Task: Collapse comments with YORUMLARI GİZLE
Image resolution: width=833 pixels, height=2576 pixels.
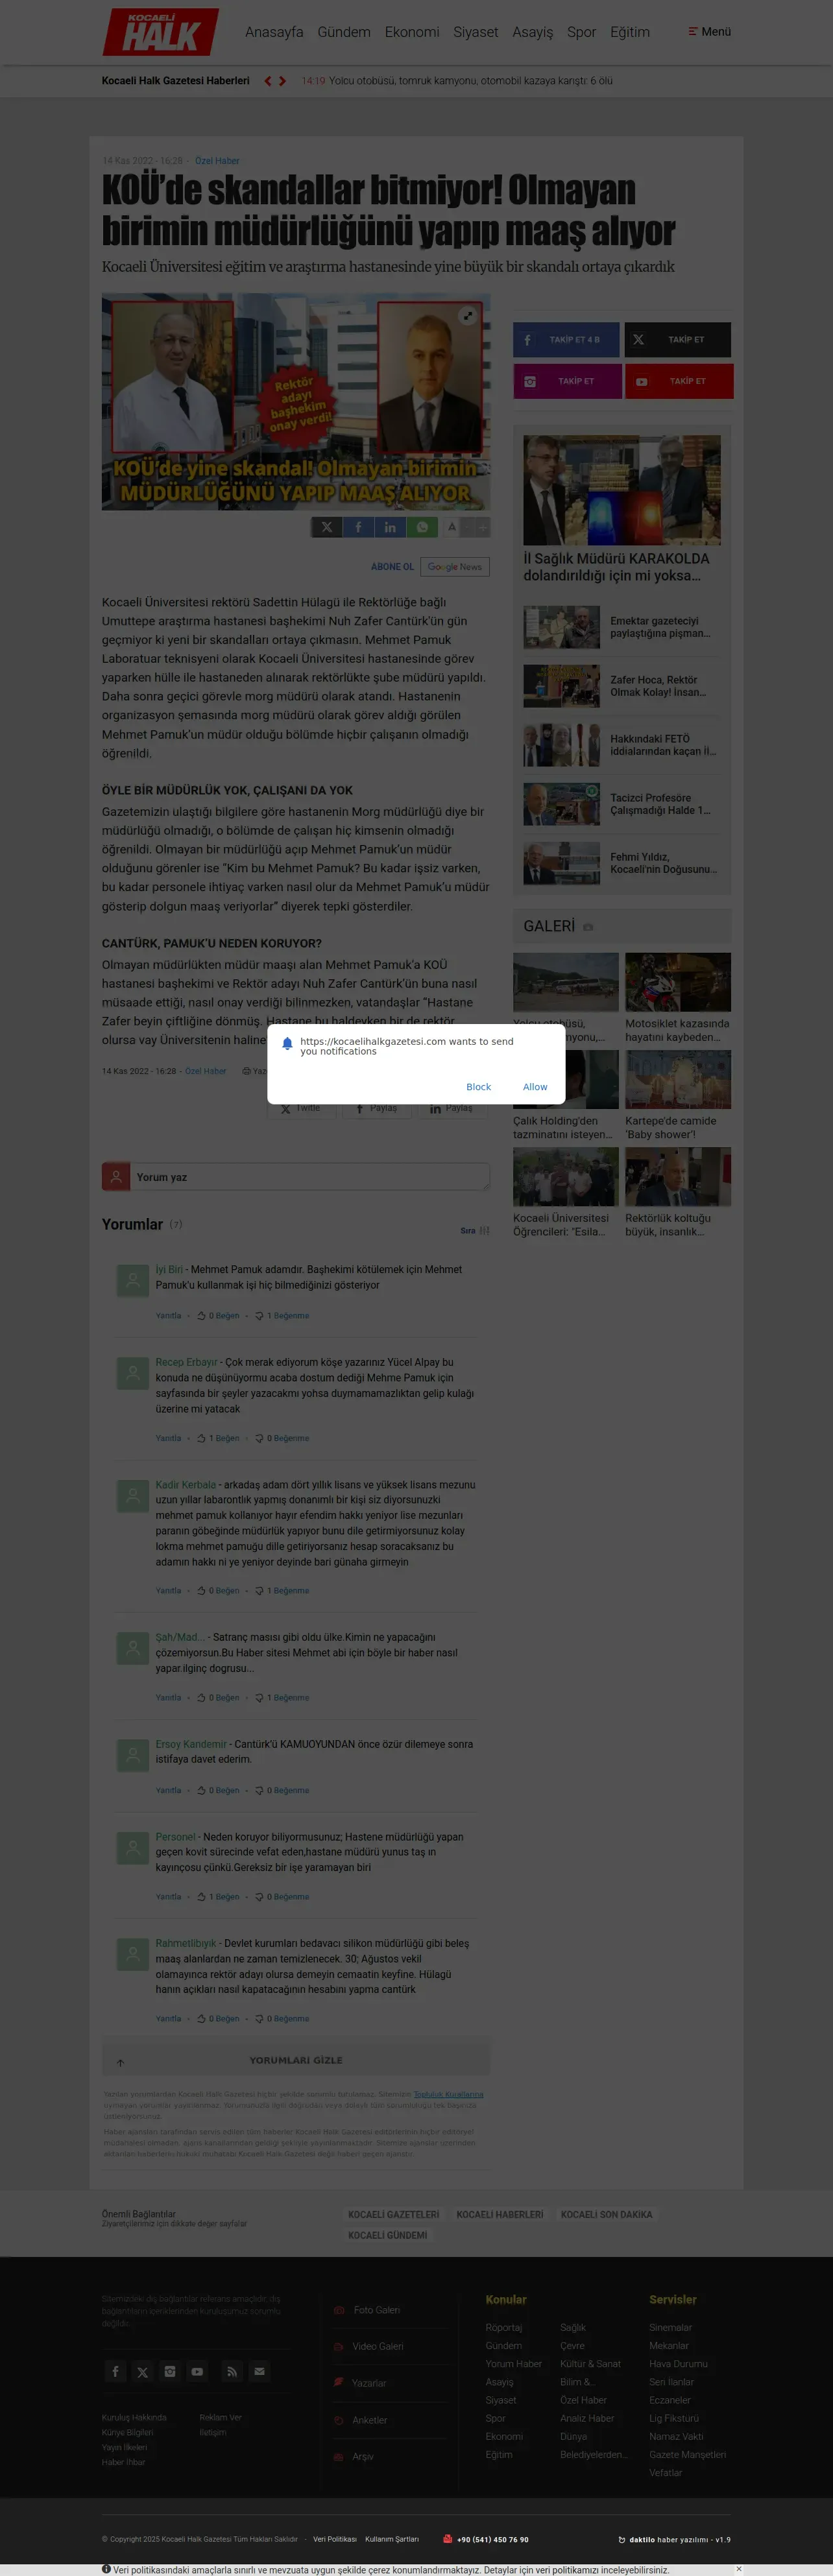Action: [x=296, y=2060]
